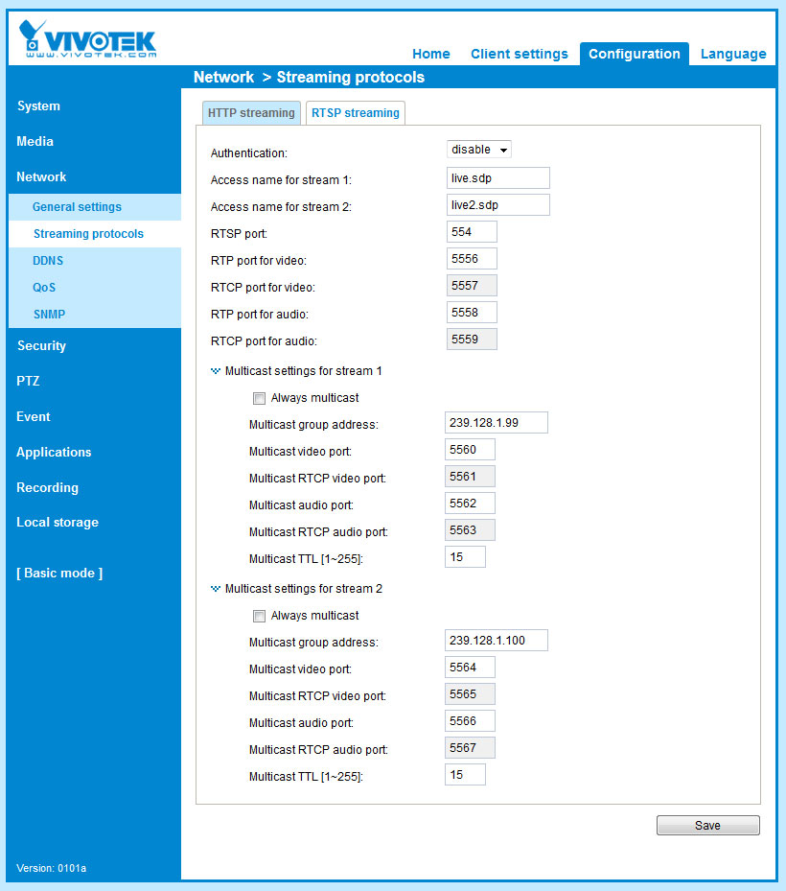Click multicast RTCP video port 5561 field
The width and height of the screenshot is (786, 891).
click(x=470, y=476)
